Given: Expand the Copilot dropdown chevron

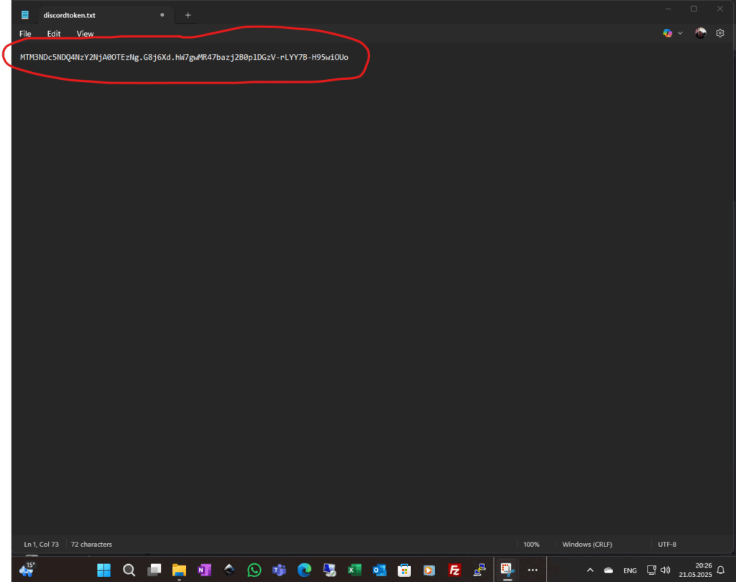Looking at the screenshot, I should 680,33.
